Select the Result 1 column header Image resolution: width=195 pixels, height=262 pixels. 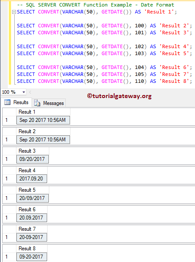click(43, 112)
